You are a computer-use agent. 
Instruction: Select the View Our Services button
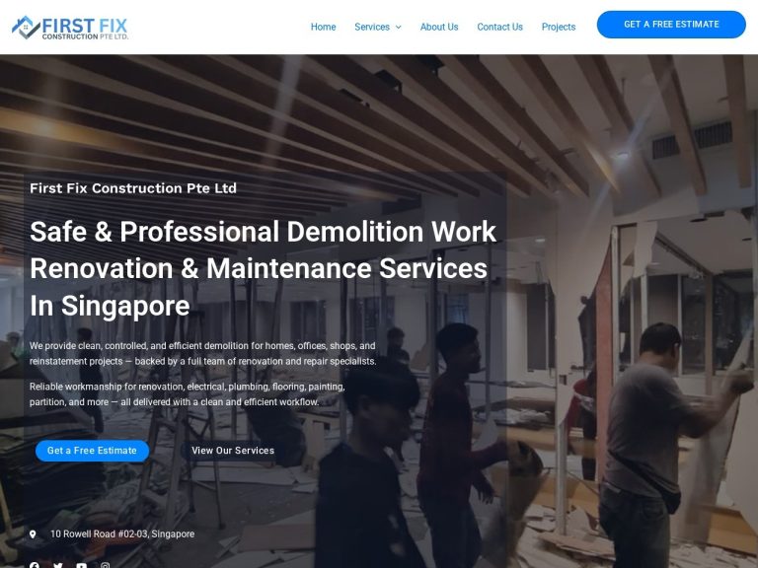click(233, 451)
